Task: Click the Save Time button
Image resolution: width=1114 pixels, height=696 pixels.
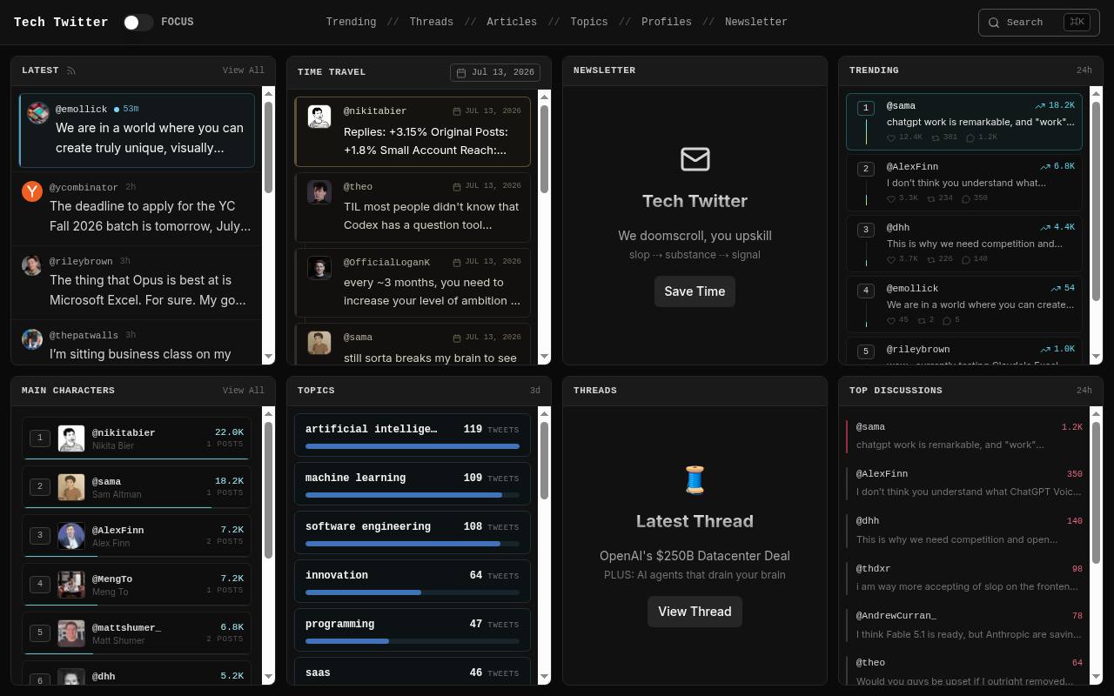Action: 695,291
